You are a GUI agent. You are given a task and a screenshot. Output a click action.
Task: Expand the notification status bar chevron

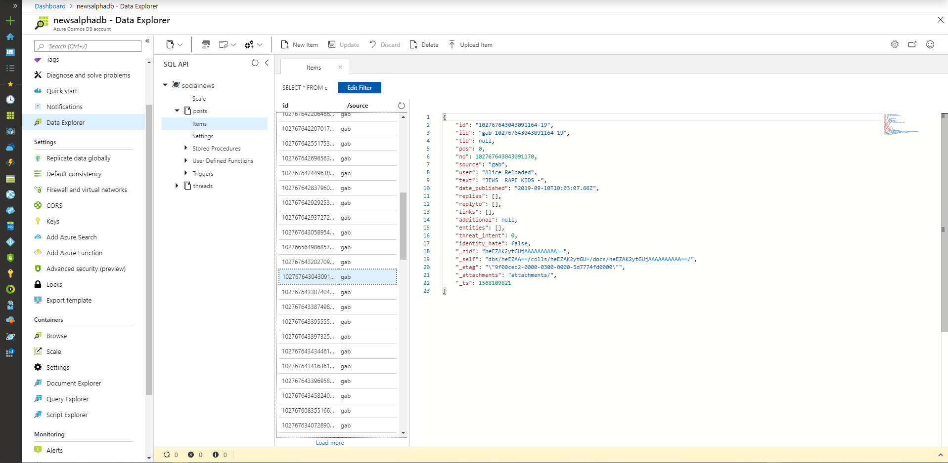(941, 455)
